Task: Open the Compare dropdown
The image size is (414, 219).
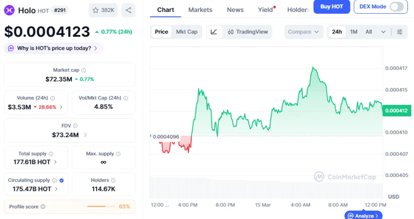Action: click(303, 32)
